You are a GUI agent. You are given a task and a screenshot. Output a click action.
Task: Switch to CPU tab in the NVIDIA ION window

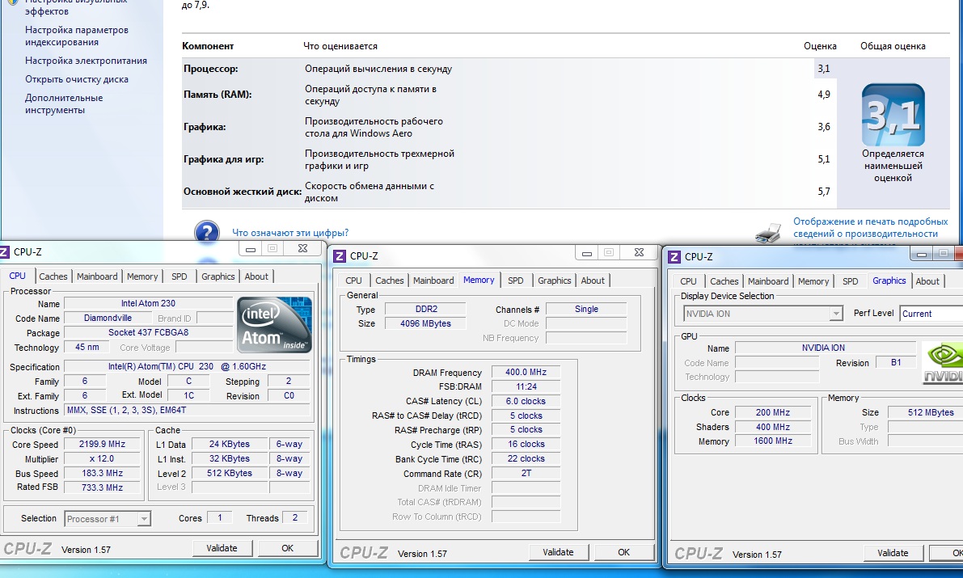688,281
